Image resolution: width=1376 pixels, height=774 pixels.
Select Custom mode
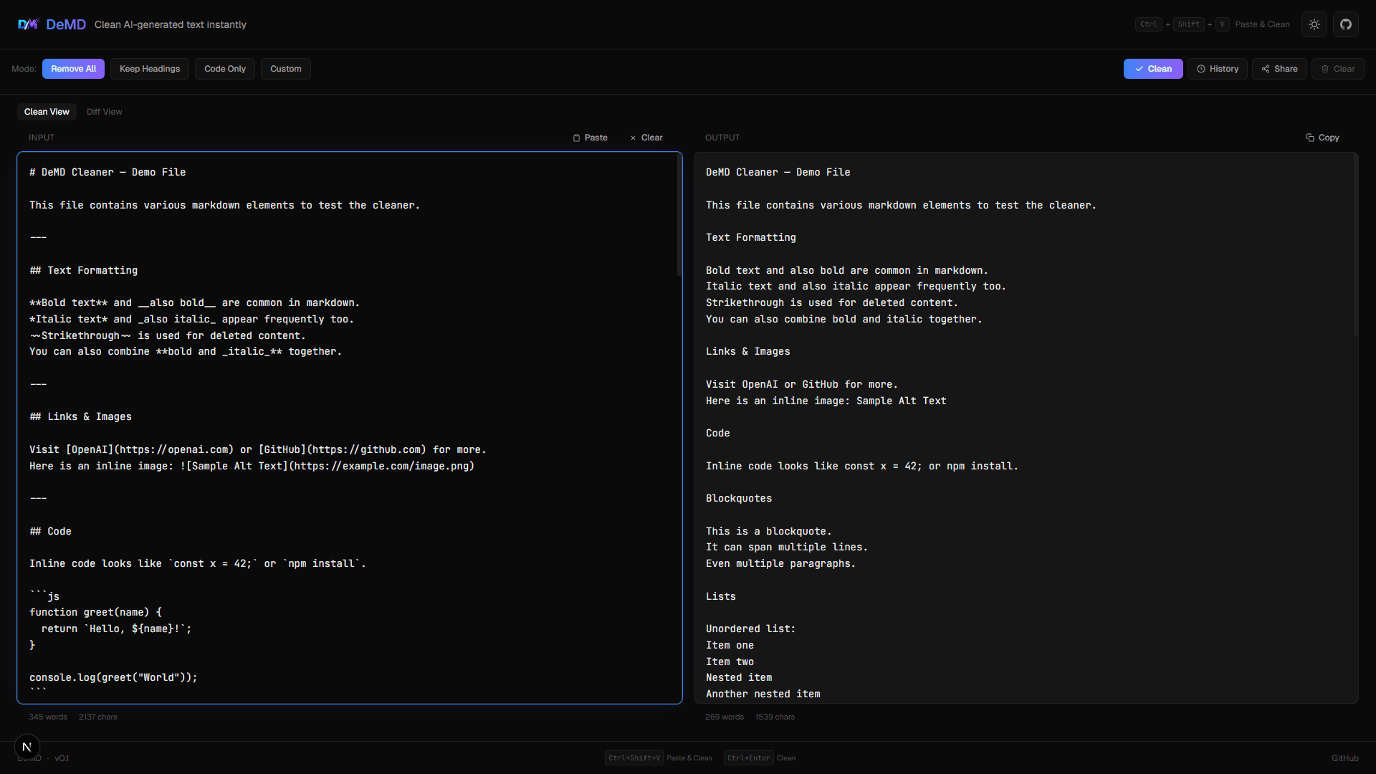286,69
